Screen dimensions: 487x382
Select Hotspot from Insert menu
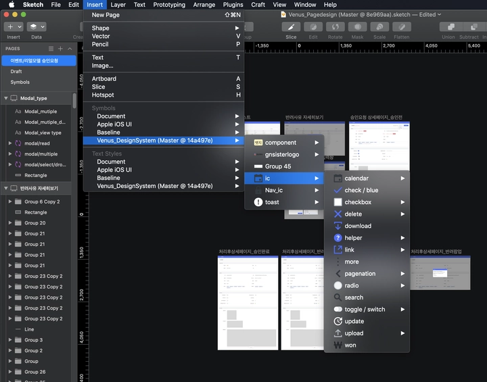click(164, 95)
